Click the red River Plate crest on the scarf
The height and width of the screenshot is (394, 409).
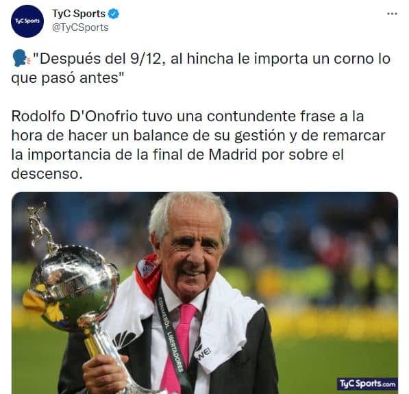coord(145,268)
